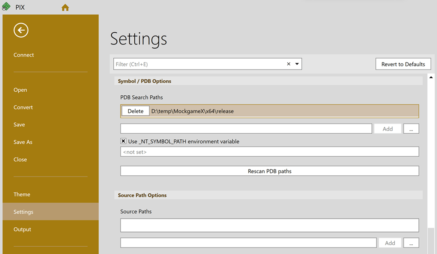The width and height of the screenshot is (437, 254).
Task: Click the Source Paths label
Action: (x=136, y=212)
